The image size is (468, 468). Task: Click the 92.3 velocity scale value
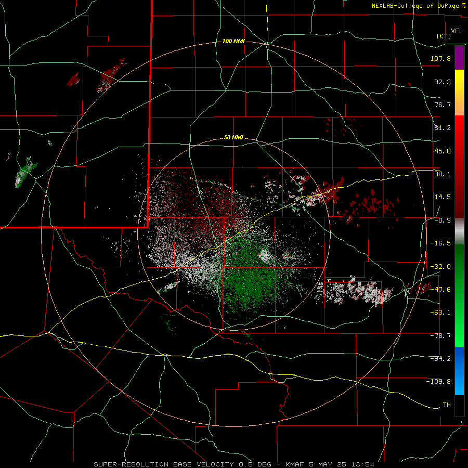(x=443, y=82)
